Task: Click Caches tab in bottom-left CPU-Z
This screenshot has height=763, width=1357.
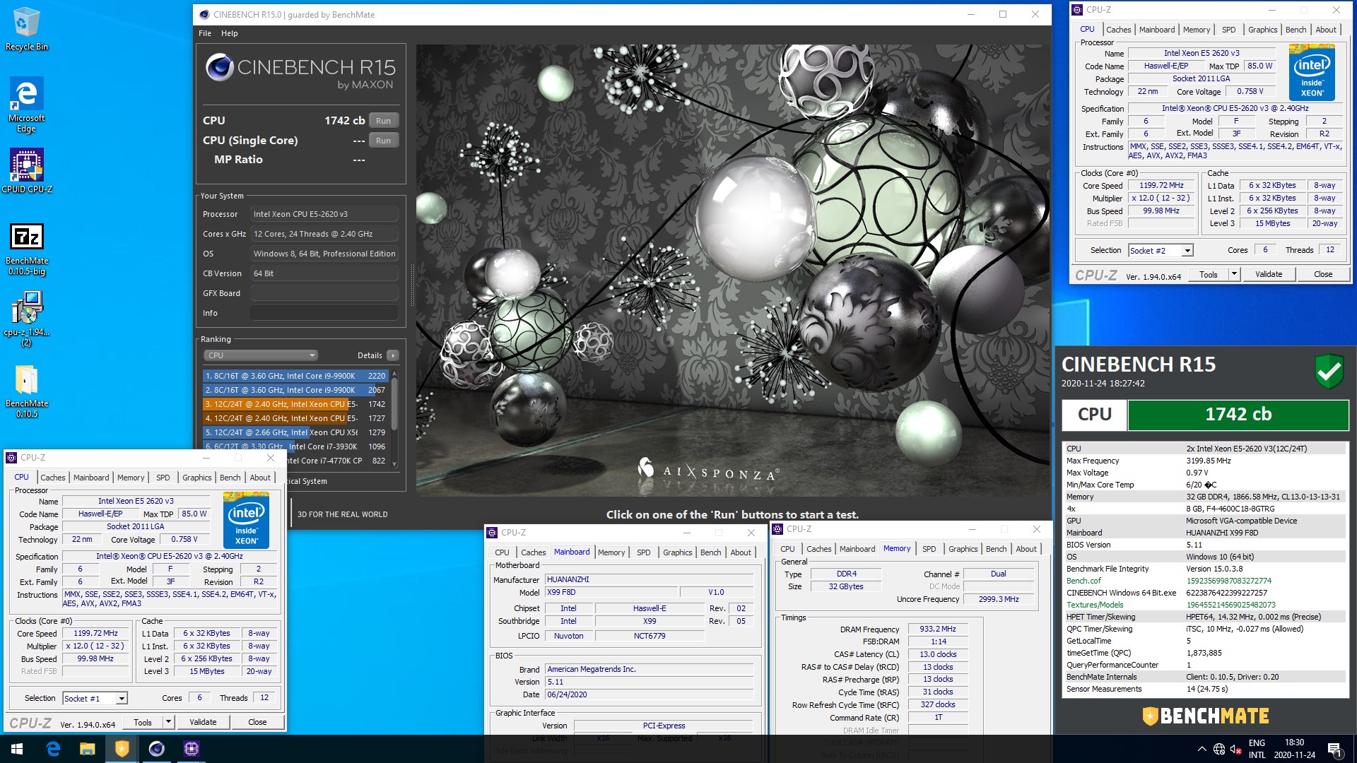Action: (52, 478)
